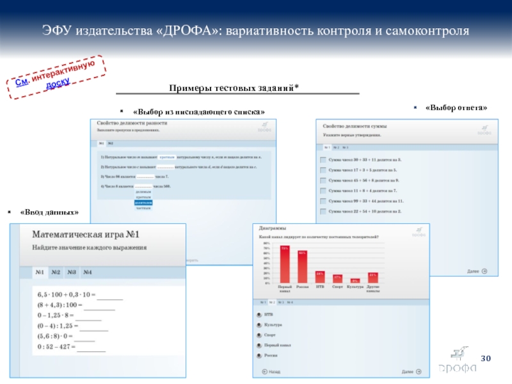Click the Дрофа logo beside slide number 30

[x=458, y=360]
